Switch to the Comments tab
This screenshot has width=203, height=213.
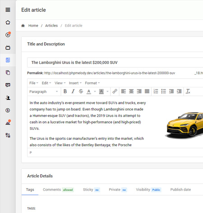point(58,190)
